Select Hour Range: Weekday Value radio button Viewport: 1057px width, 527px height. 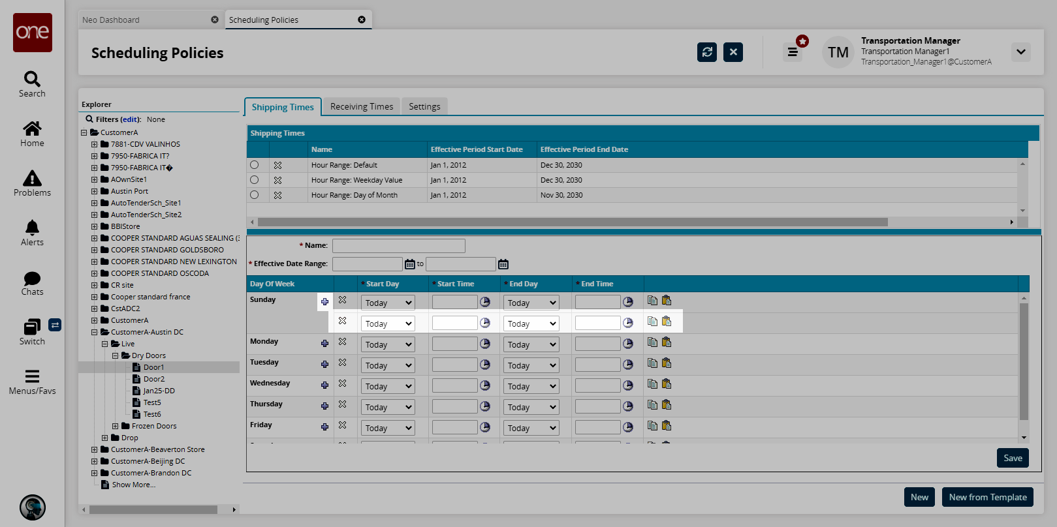255,180
